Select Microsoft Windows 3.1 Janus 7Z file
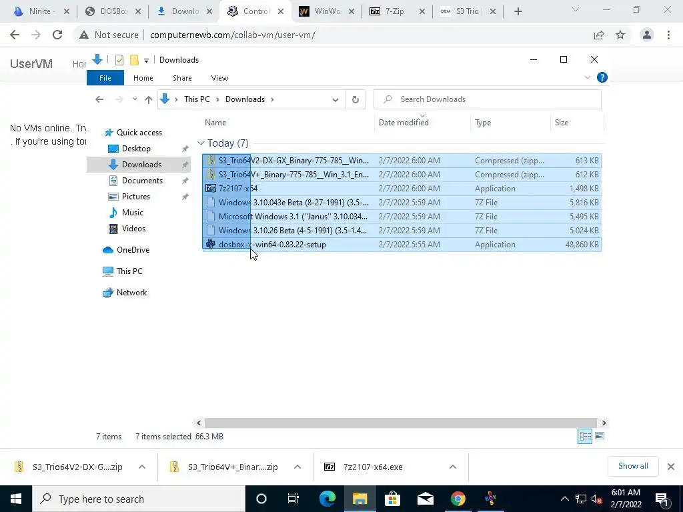Screen dimensions: 683x512 click(402, 217)
